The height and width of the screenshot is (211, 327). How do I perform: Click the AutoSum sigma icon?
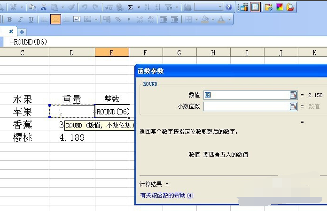(x=131, y=8)
